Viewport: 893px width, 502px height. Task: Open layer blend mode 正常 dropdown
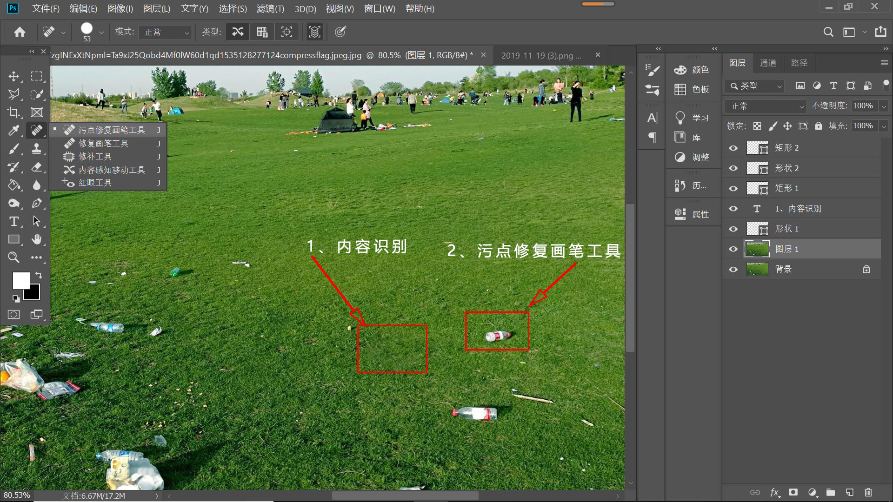[x=766, y=106]
